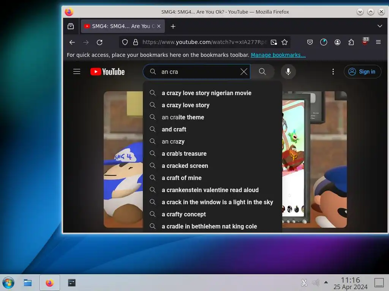Open YouTube guide hamburger menu
The image size is (389, 291).
77,72
